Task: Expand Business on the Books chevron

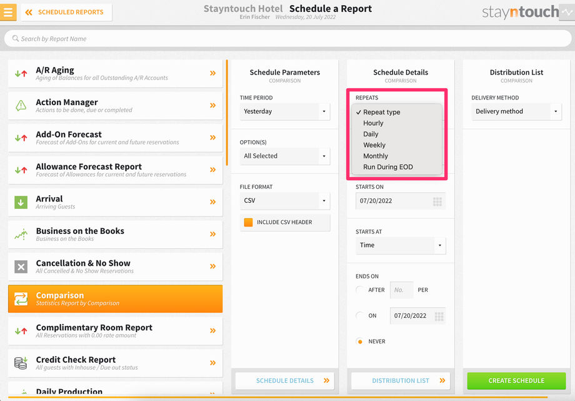Action: coord(212,234)
